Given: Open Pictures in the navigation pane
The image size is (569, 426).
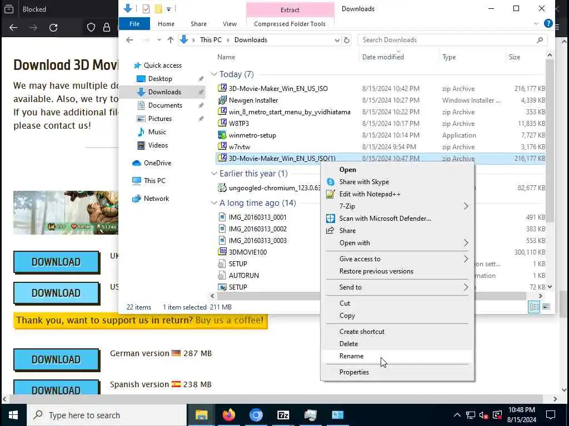Looking at the screenshot, I should [x=159, y=119].
